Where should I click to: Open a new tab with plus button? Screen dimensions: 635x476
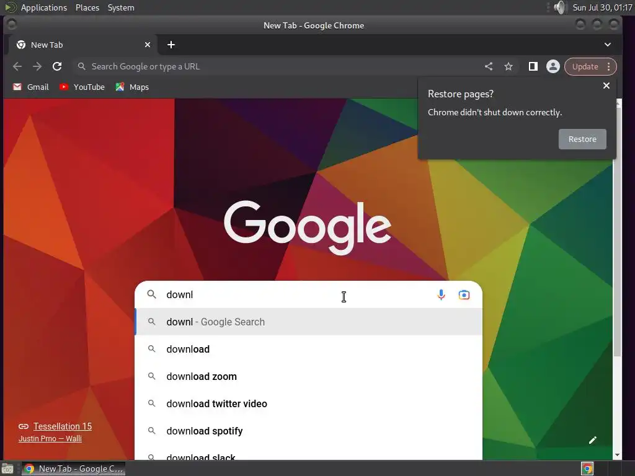(171, 45)
